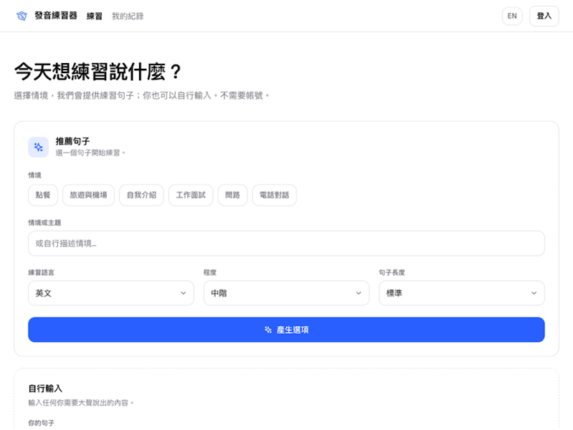Focus the 或自行描述情境 input field
The width and height of the screenshot is (573, 430).
click(x=287, y=244)
